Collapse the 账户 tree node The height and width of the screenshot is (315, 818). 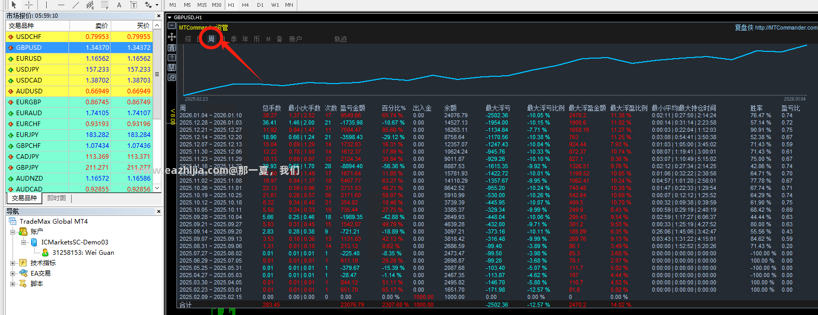tap(13, 232)
